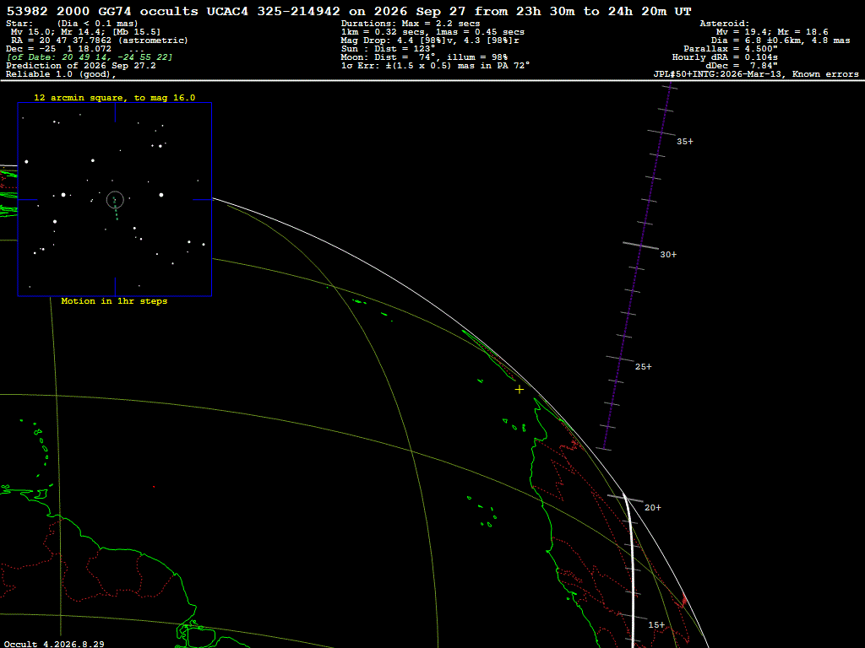The height and width of the screenshot is (648, 865).
Task: Click the event title '53982 2000 GG74 occults'
Action: (x=102, y=11)
